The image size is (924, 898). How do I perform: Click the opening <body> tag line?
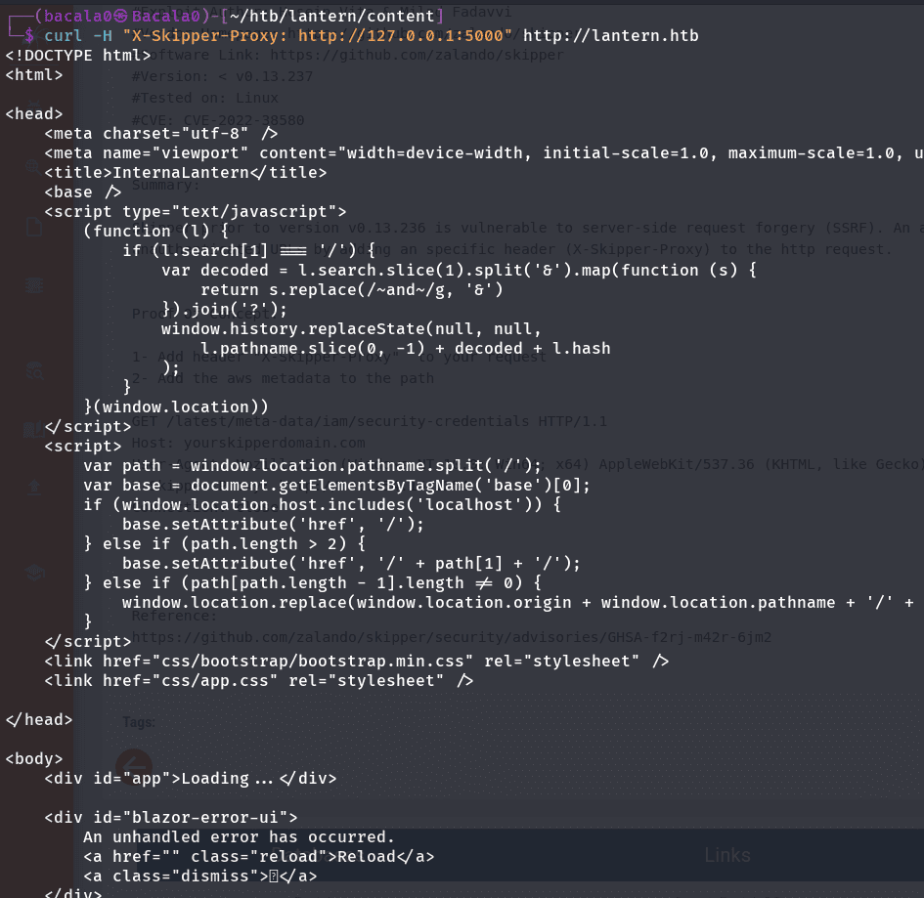[x=33, y=759]
